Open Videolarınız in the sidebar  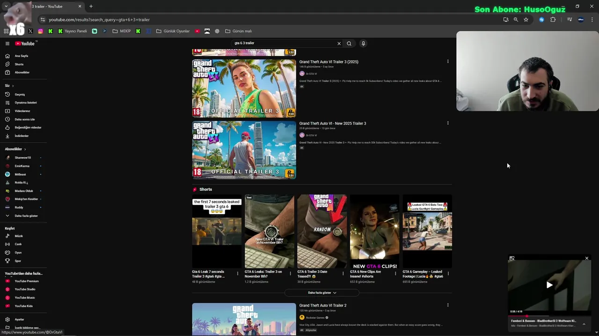pos(23,111)
